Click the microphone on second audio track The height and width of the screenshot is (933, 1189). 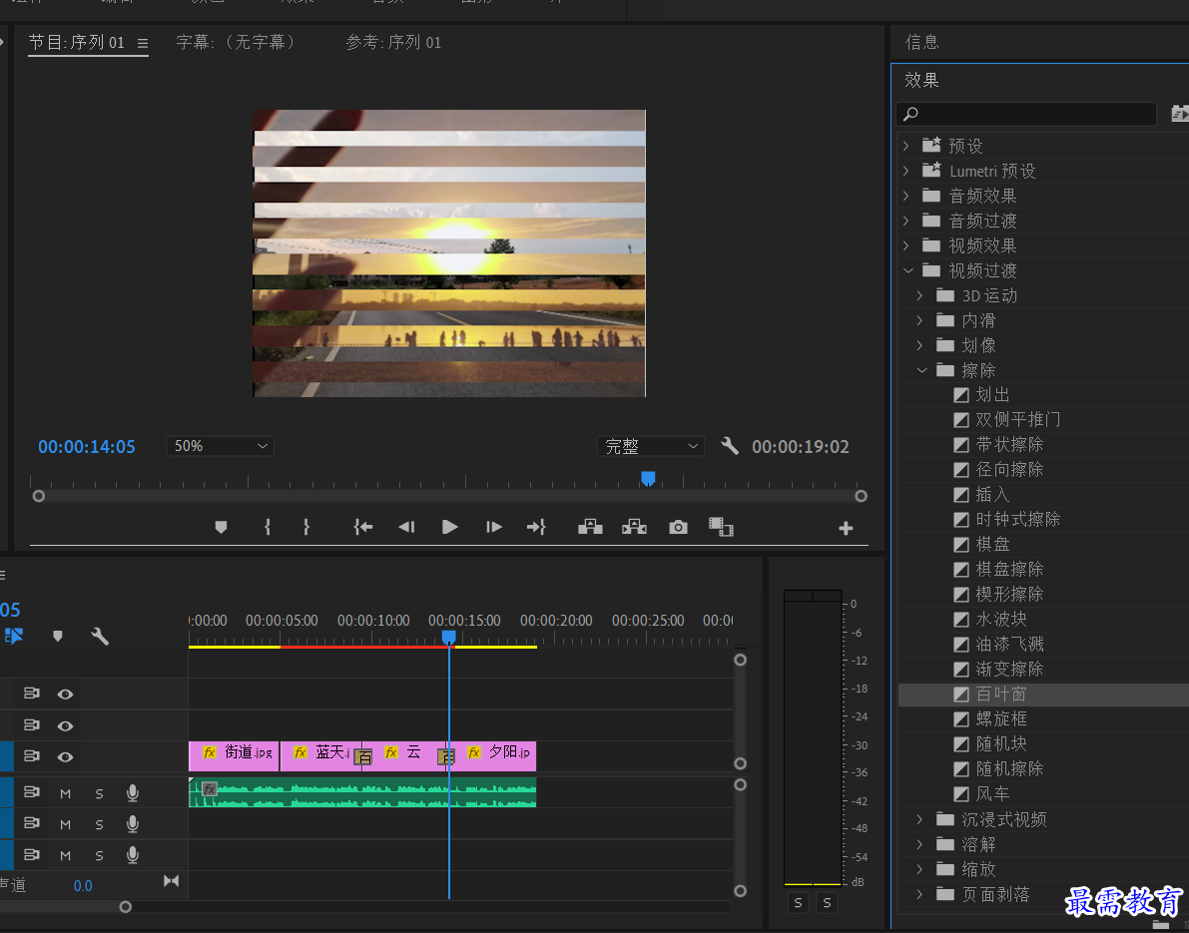click(133, 824)
